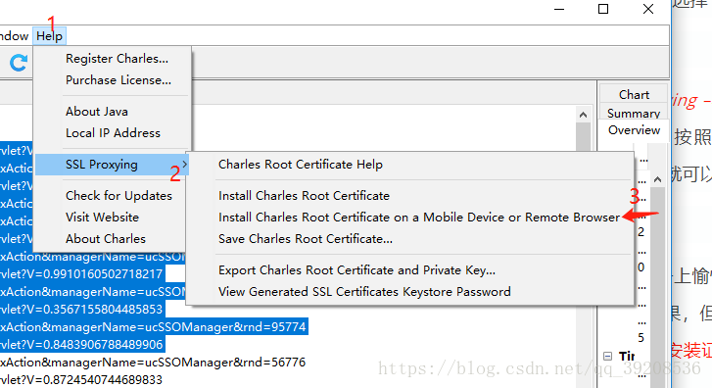Select request row rnd=95774
Viewport: 712px width, 388px height.
coord(153,326)
